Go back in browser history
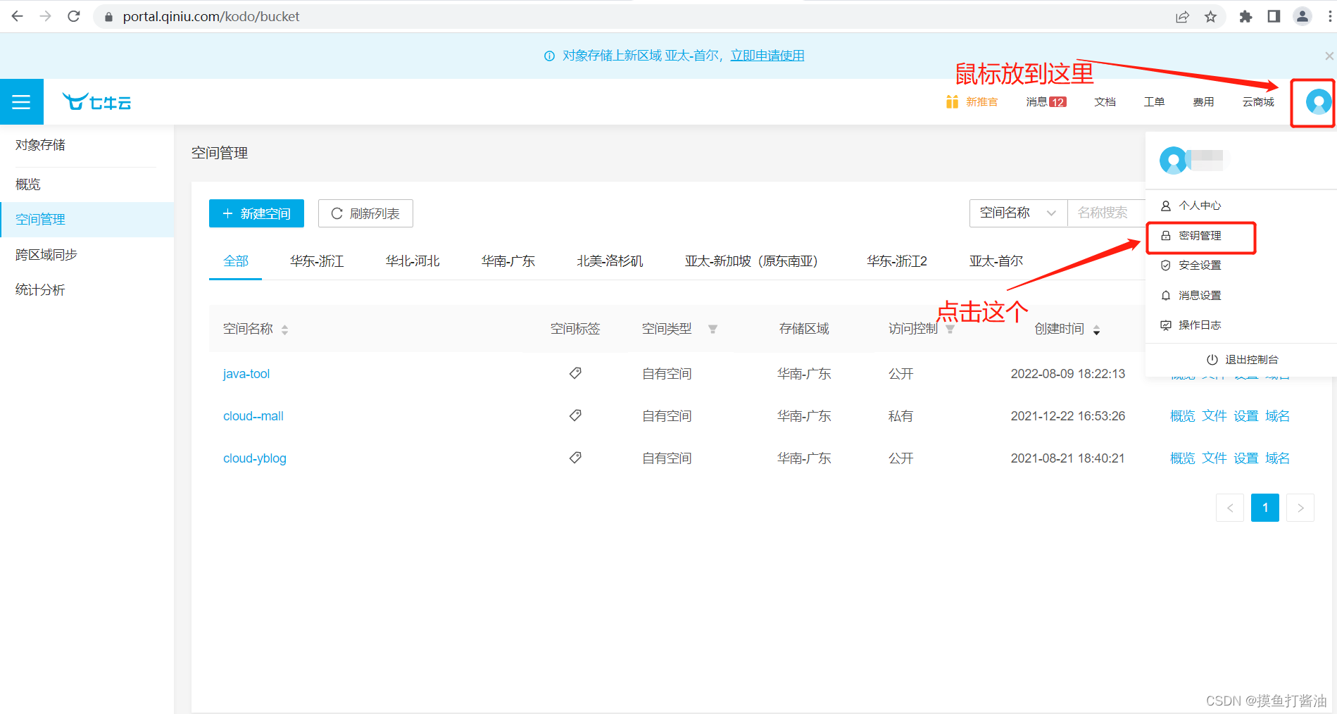 [18, 16]
